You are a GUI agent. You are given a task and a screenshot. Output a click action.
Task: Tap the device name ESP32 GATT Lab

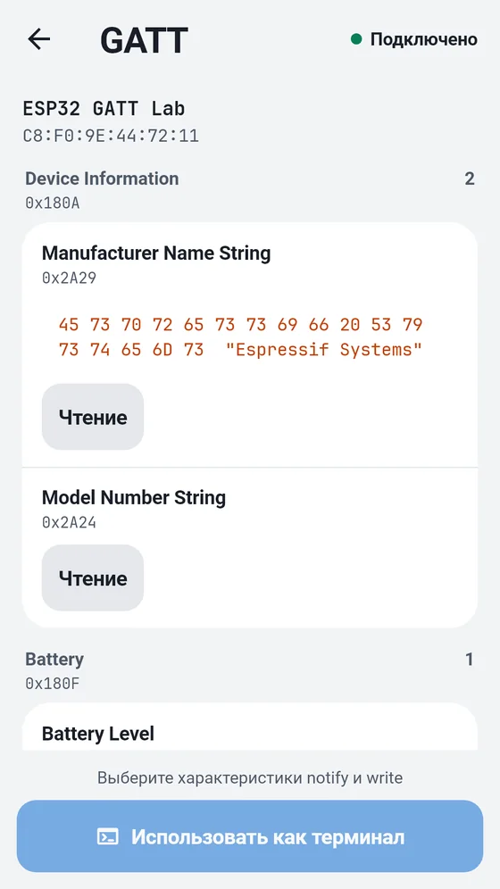[x=104, y=108]
